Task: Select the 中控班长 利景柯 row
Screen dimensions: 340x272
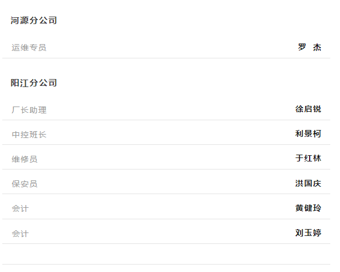Action: (167, 132)
